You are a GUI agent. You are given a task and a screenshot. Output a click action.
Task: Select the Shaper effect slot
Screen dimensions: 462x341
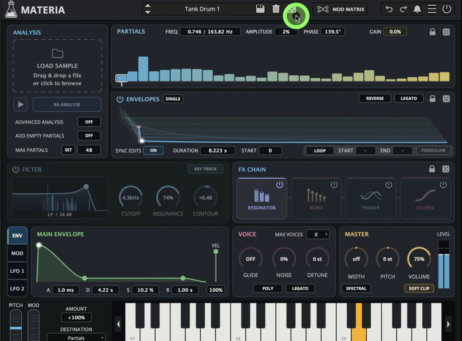pos(425,198)
